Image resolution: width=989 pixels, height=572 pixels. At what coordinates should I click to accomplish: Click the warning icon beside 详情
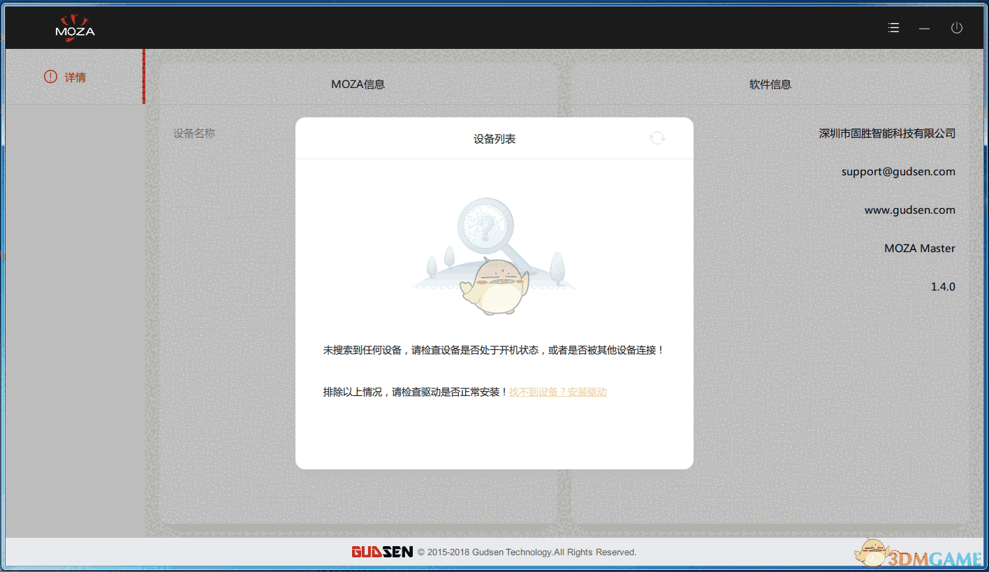49,77
